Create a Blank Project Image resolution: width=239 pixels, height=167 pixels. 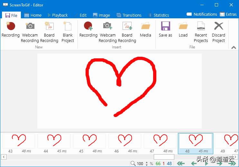point(68,32)
